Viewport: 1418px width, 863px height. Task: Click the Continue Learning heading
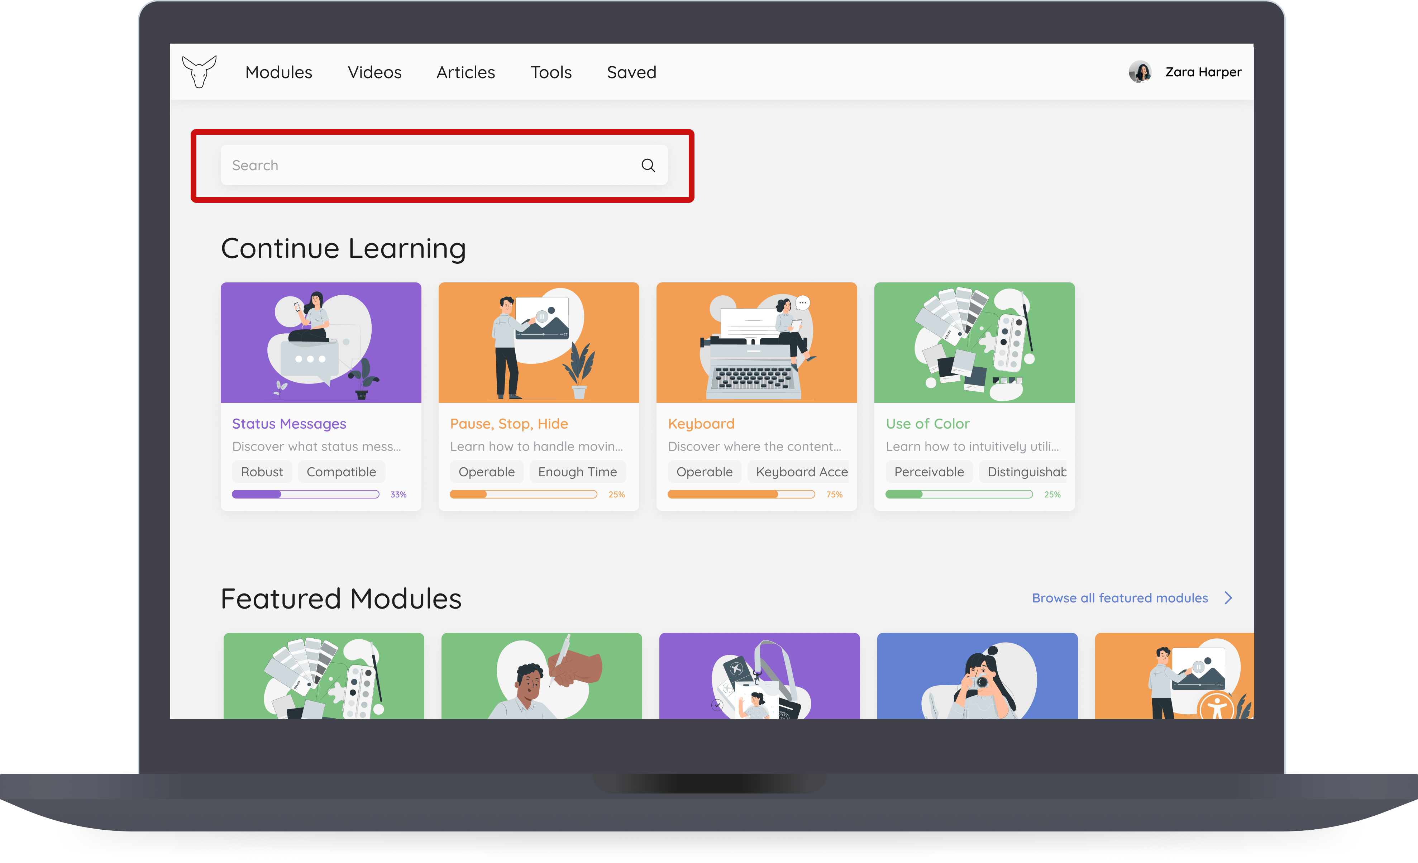tap(343, 249)
